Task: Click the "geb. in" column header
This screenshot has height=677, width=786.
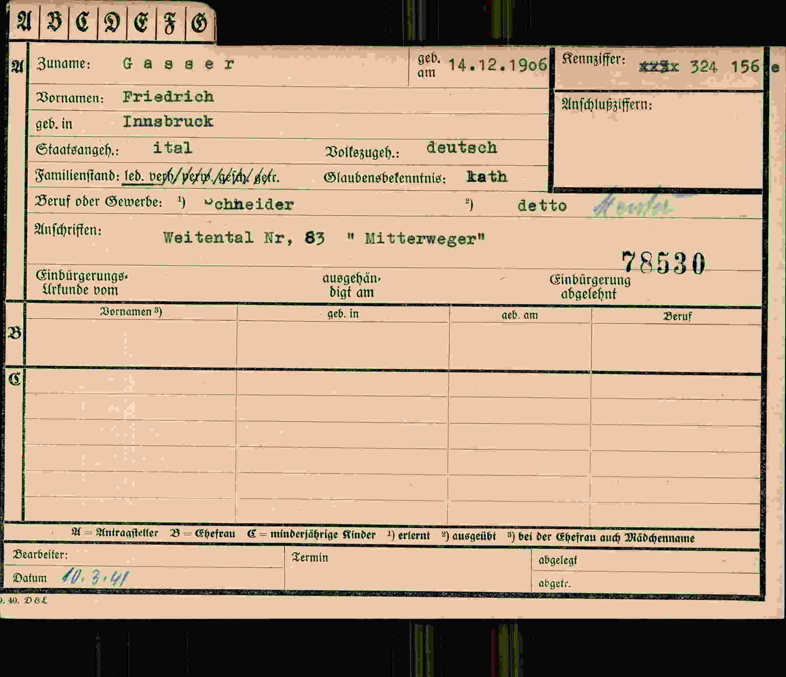Action: point(343,314)
